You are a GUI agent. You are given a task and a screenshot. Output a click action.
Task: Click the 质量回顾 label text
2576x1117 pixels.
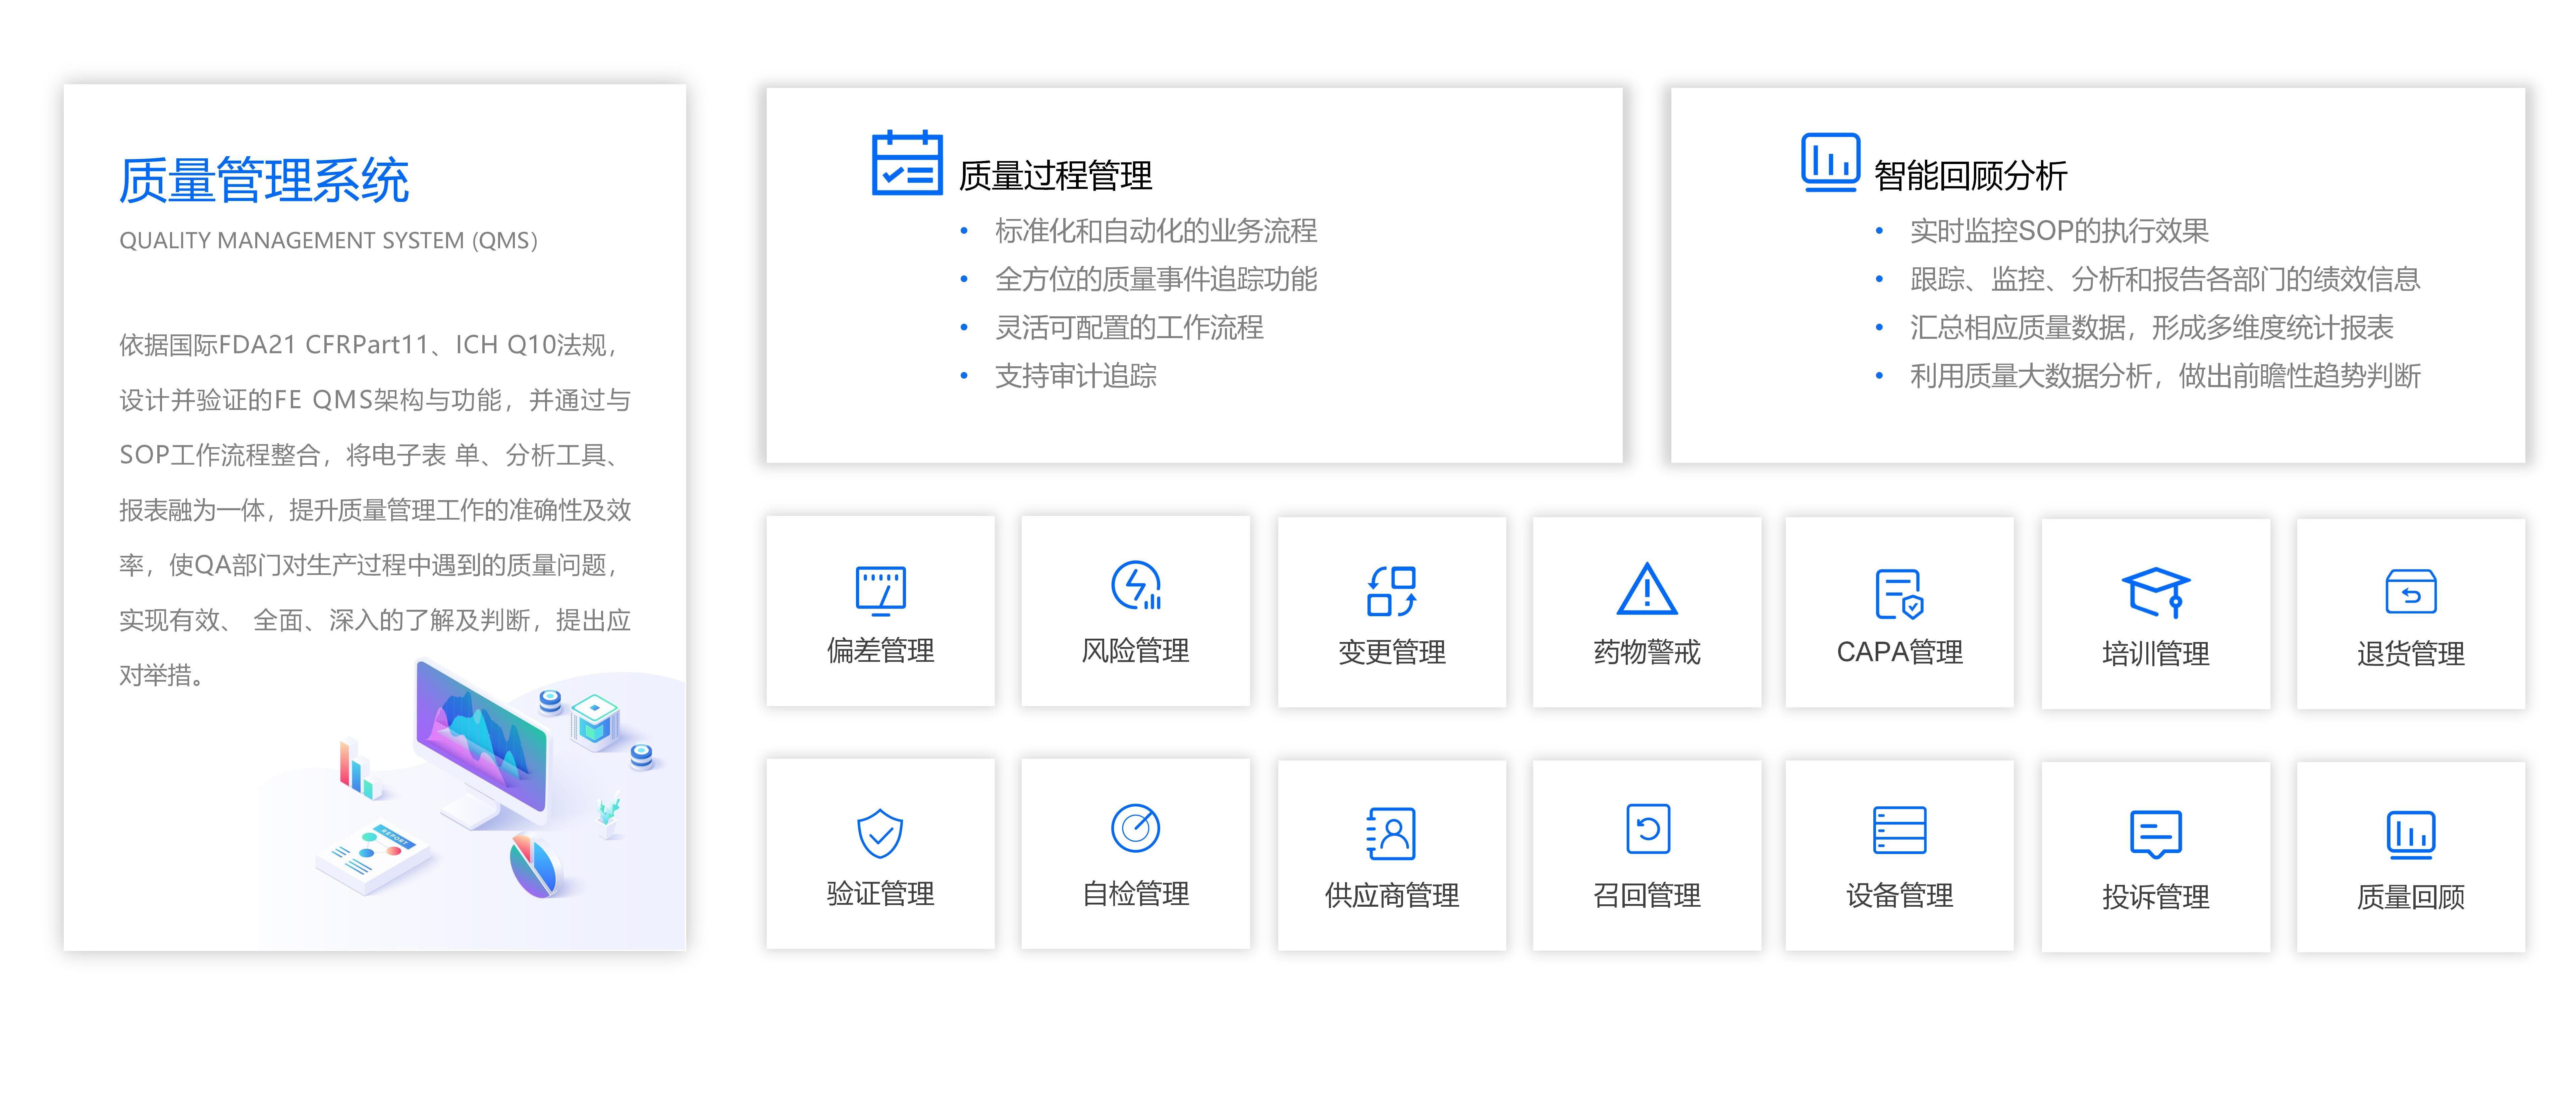click(2411, 897)
